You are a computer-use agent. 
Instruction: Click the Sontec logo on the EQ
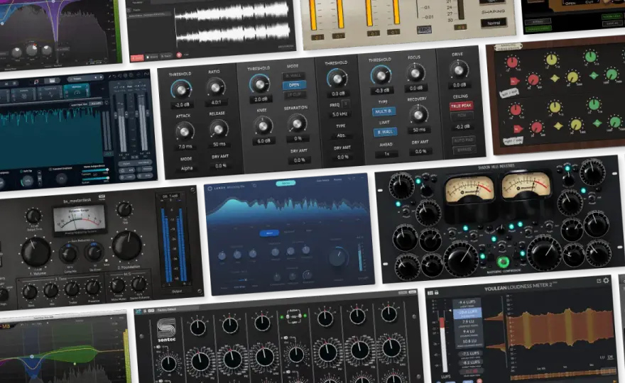[x=165, y=330]
